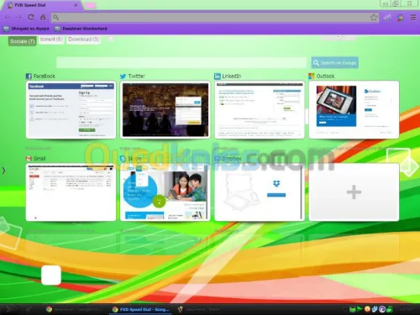Expand the left side panel arrow
Screen dimensions: 420x315
point(3,171)
